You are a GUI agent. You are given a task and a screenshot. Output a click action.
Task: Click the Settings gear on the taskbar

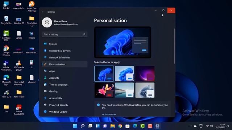pyautogui.click(x=157, y=126)
